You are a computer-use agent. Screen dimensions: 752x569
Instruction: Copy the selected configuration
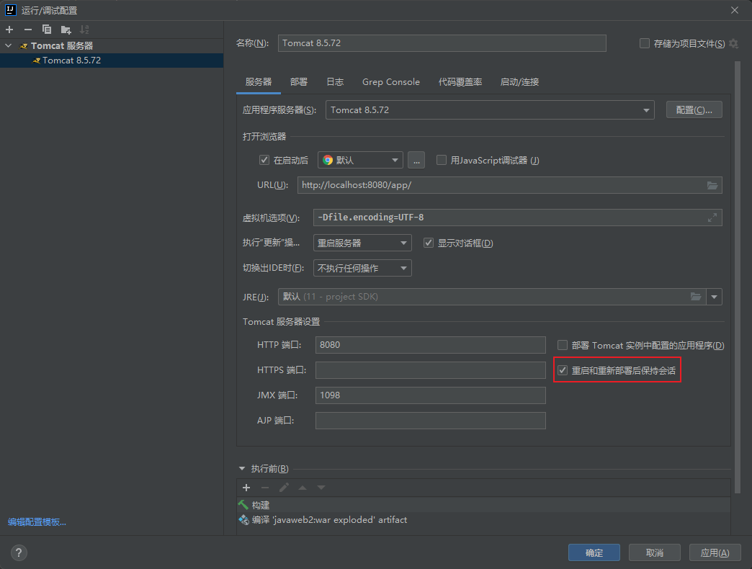pos(47,30)
